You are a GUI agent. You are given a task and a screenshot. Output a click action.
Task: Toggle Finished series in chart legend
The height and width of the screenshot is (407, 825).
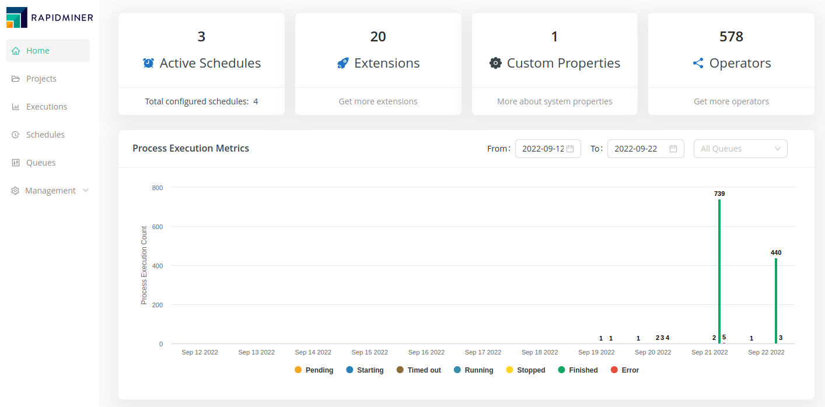click(x=578, y=370)
